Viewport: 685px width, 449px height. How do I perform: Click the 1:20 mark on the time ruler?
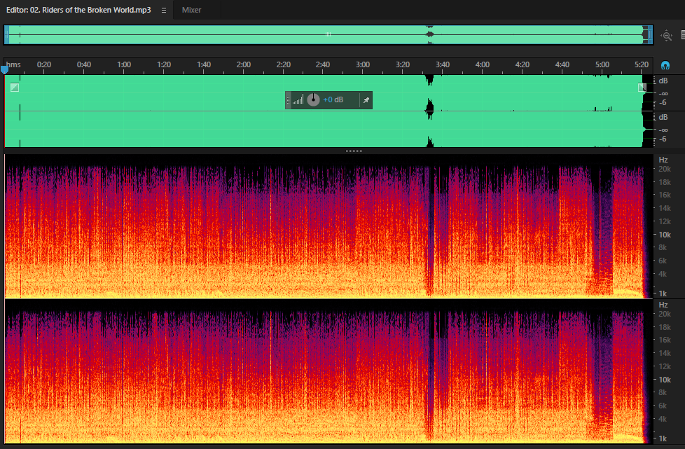[164, 64]
